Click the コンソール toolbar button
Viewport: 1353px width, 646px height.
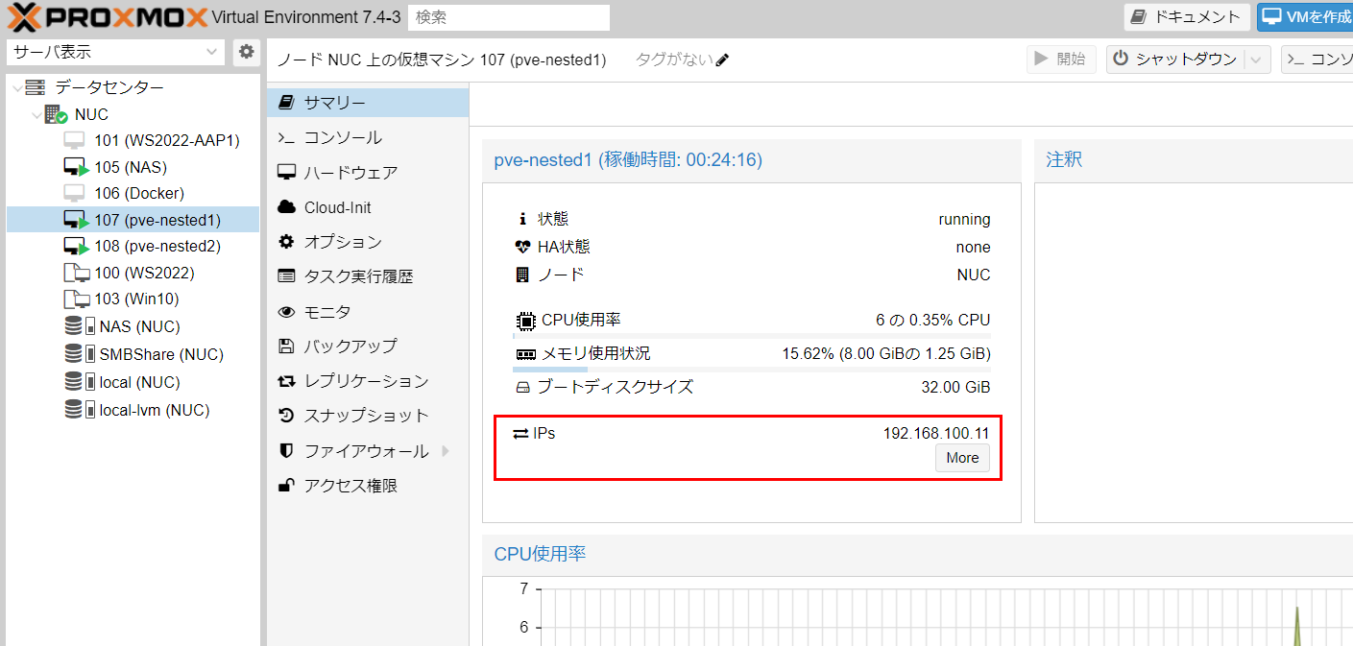point(1317,60)
